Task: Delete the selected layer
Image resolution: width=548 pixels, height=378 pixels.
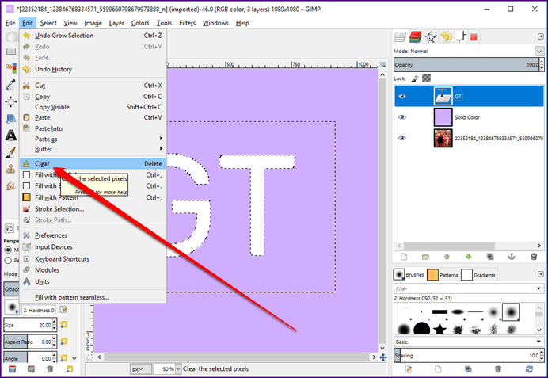Action: click(x=533, y=257)
